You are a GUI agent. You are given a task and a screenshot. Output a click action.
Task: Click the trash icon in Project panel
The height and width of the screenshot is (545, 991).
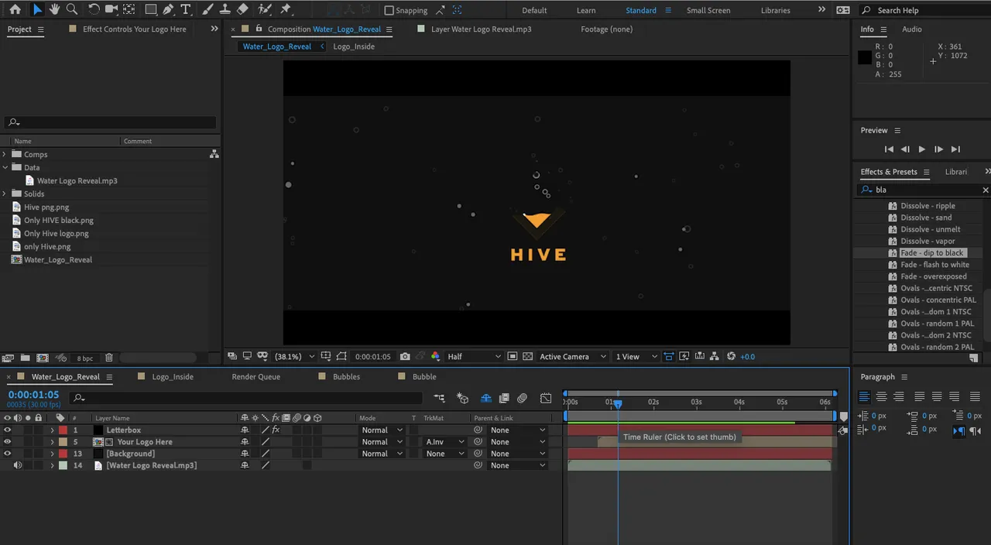point(109,358)
